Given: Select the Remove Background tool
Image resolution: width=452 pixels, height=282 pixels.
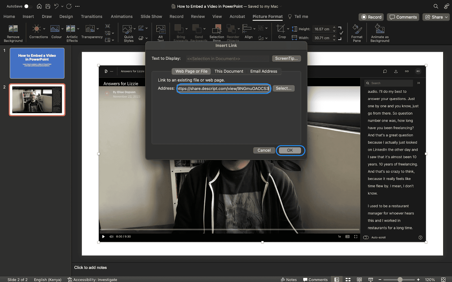Looking at the screenshot, I should point(13,33).
